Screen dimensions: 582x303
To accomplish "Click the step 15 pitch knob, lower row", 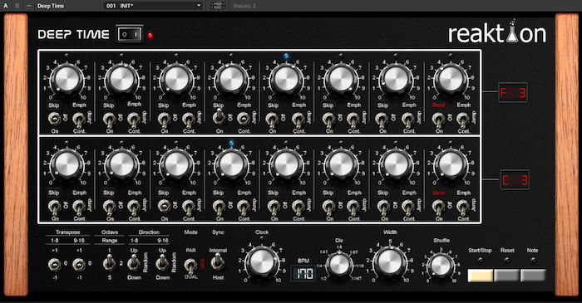I will 396,164.
